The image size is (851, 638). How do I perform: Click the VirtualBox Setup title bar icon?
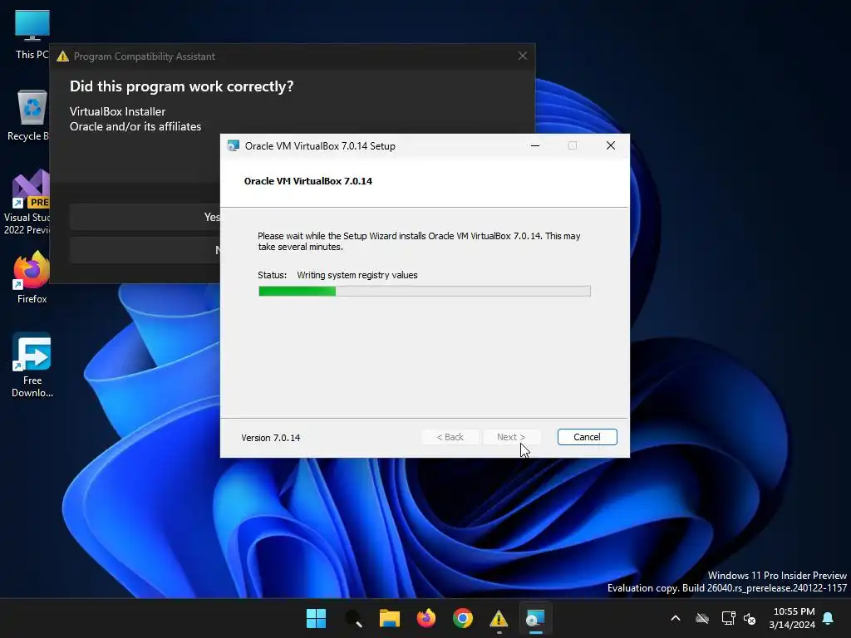click(234, 145)
